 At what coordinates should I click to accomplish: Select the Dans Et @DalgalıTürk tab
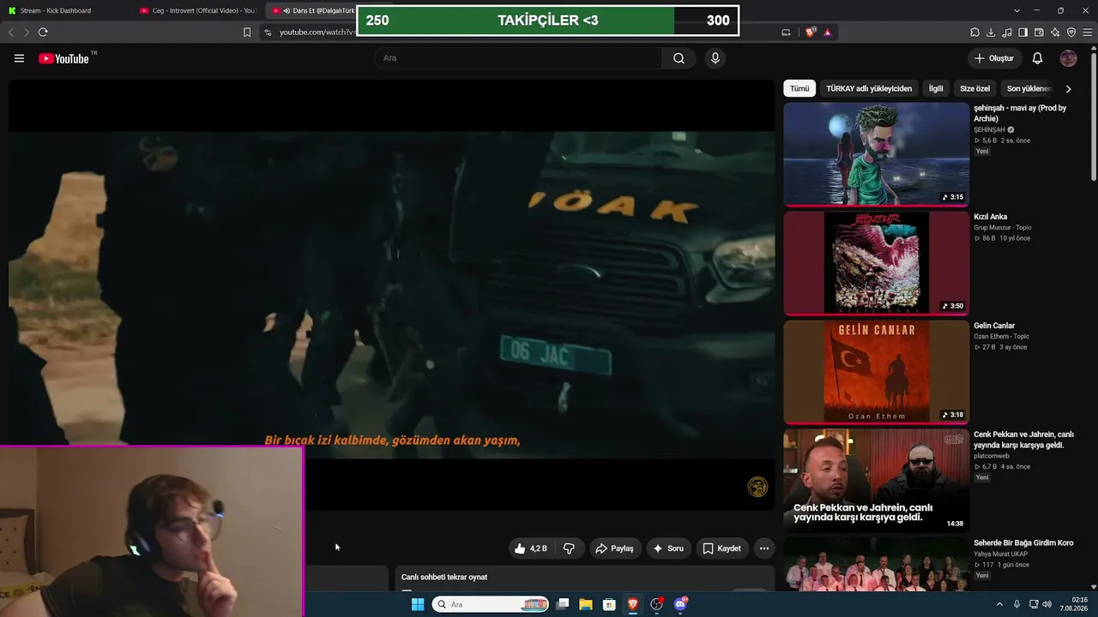coord(313,10)
